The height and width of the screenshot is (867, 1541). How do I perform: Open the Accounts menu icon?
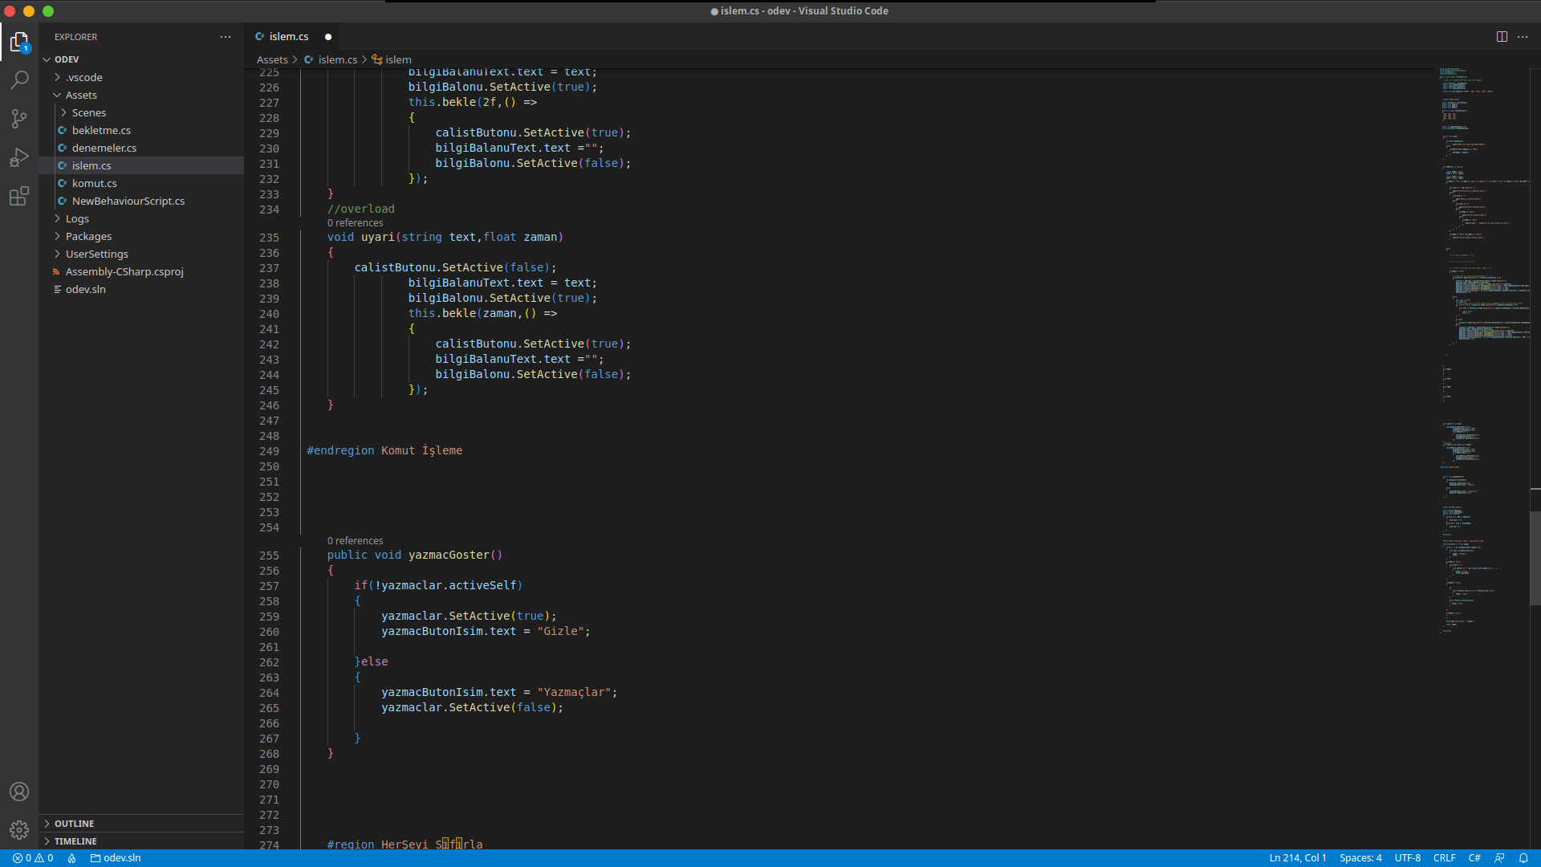[19, 792]
